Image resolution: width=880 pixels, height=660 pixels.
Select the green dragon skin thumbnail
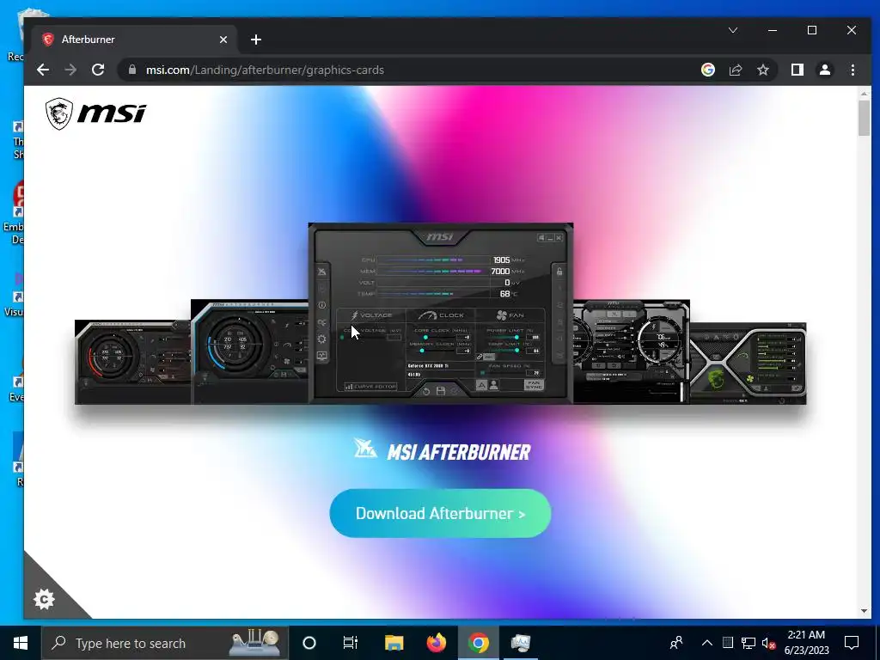pyautogui.click(x=749, y=364)
